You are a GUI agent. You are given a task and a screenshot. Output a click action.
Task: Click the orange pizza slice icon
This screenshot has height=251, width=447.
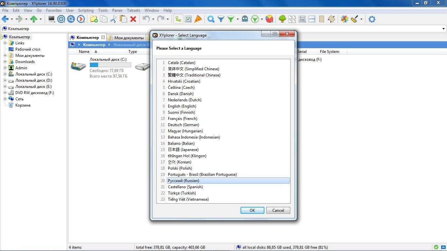point(198,19)
